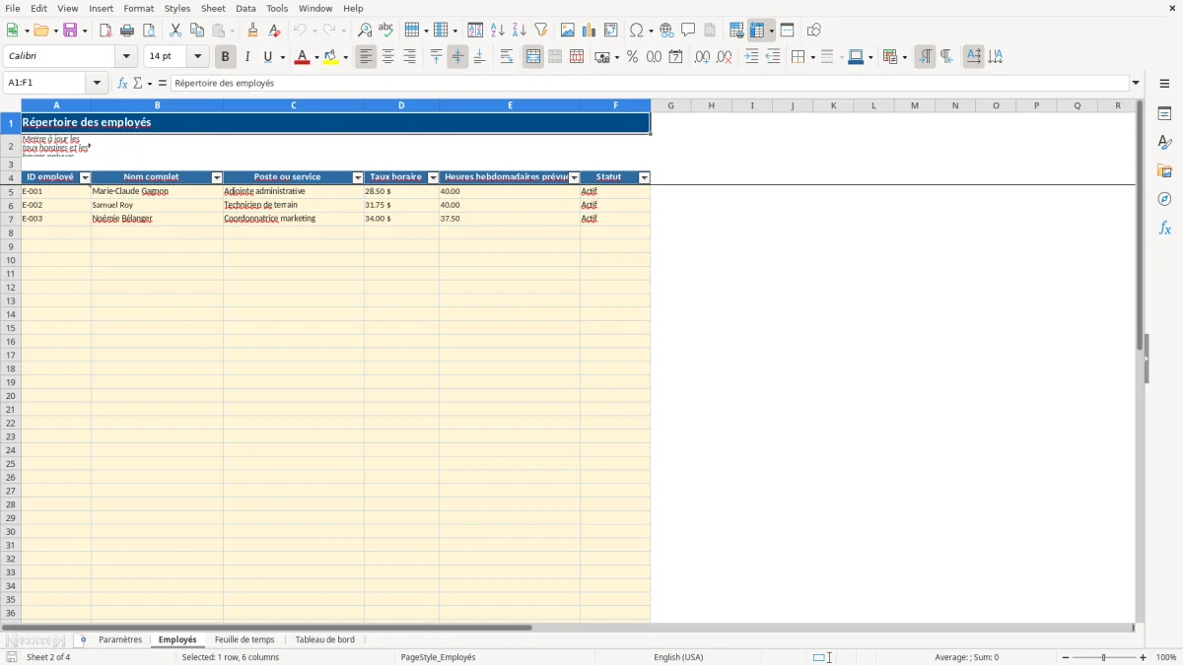Enable right-to-left paragraph direction
Screen dimensions: 1183x665
click(x=946, y=57)
